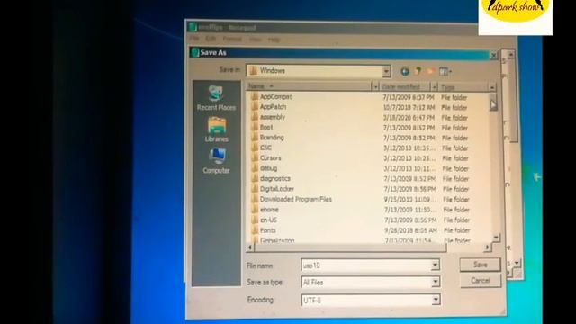This screenshot has width=576, height=324.
Task: Open the File name dropdown arrow
Action: pyautogui.click(x=435, y=265)
